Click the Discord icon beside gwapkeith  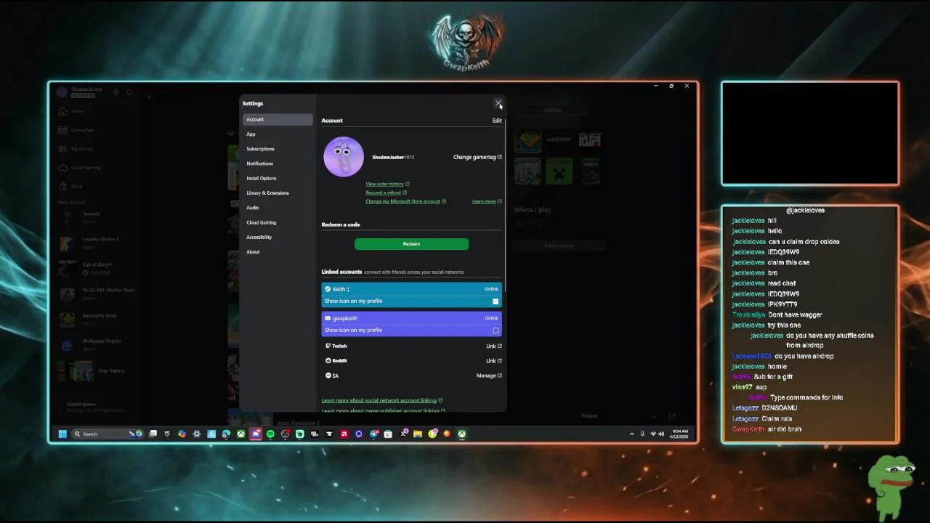[328, 318]
